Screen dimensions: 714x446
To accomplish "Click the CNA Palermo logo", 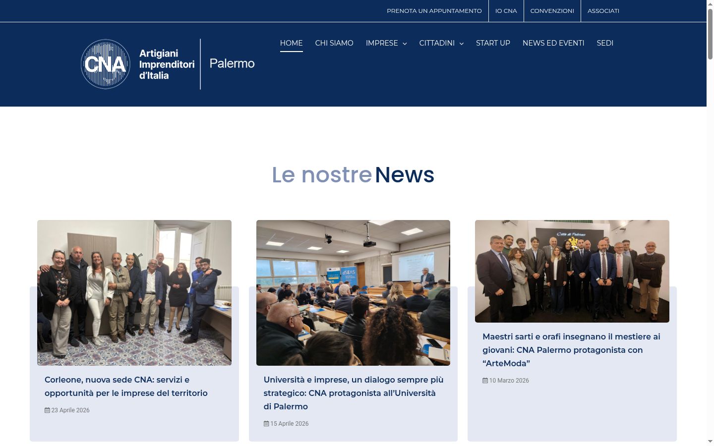I will point(168,64).
